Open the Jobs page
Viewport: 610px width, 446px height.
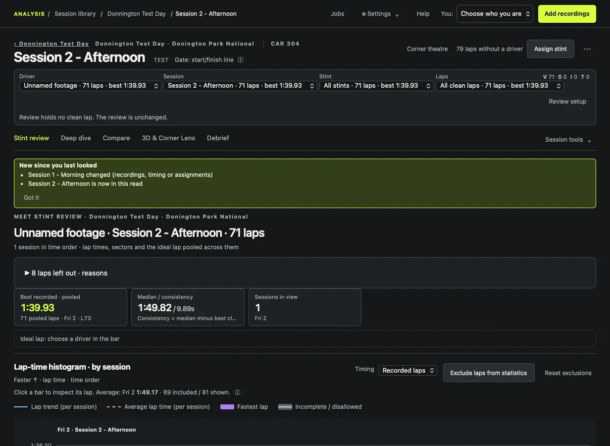pos(337,14)
